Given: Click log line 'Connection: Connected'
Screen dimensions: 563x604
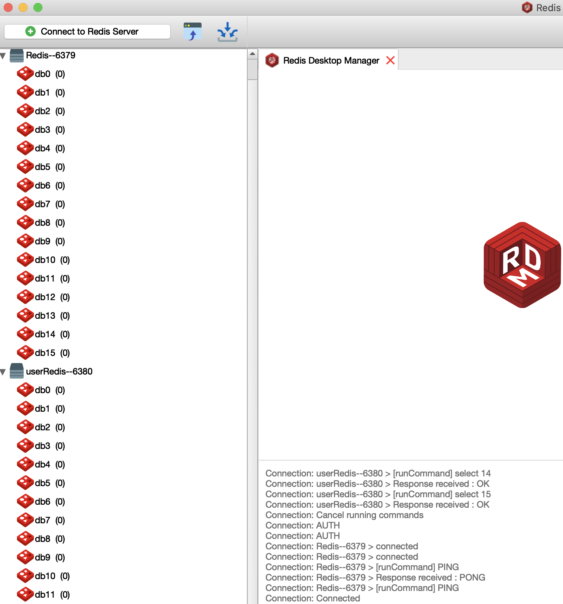Looking at the screenshot, I should pos(313,598).
